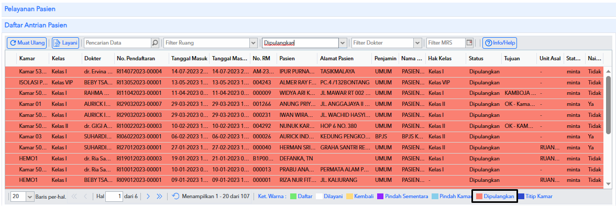Click the yellow Kembali legend swatch
Screen dimensions: 616x206
point(350,196)
